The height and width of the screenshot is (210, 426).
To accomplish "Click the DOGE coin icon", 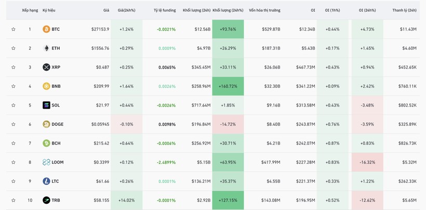I will pos(46,124).
